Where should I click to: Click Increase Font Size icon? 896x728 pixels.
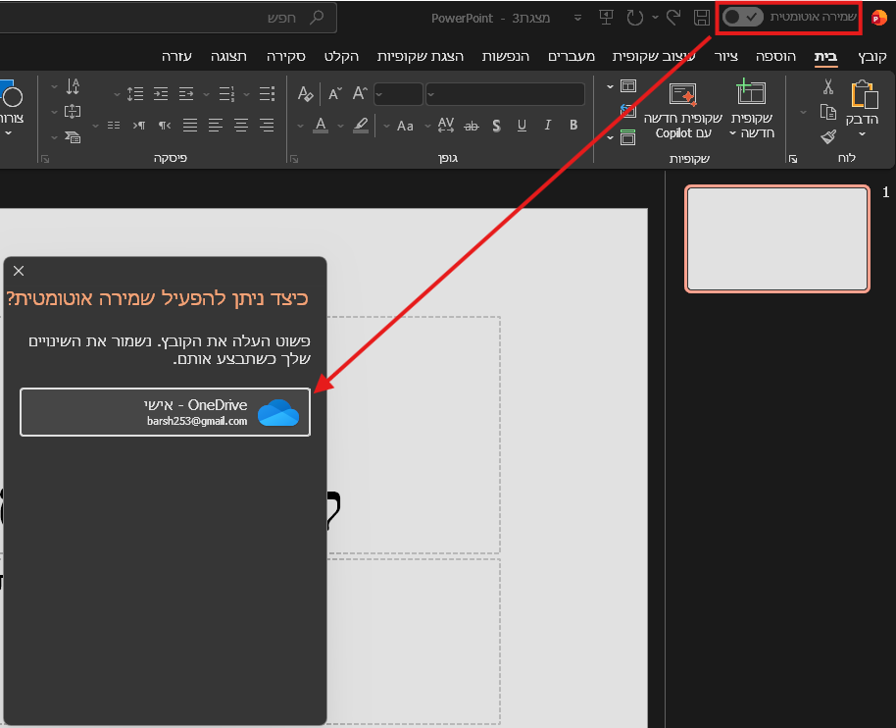tap(360, 93)
